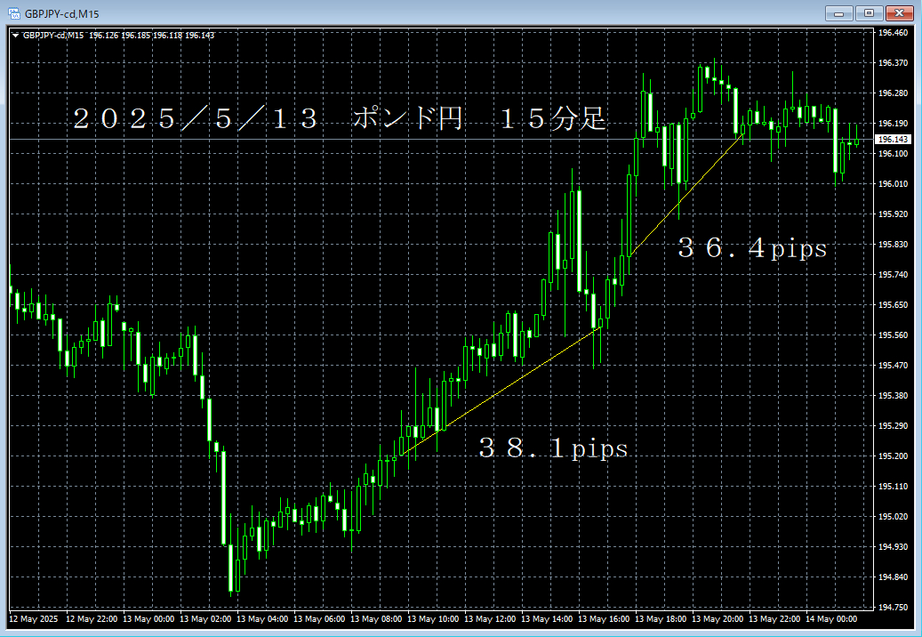
Task: Click the minimize button of the chart window
Action: pos(839,13)
